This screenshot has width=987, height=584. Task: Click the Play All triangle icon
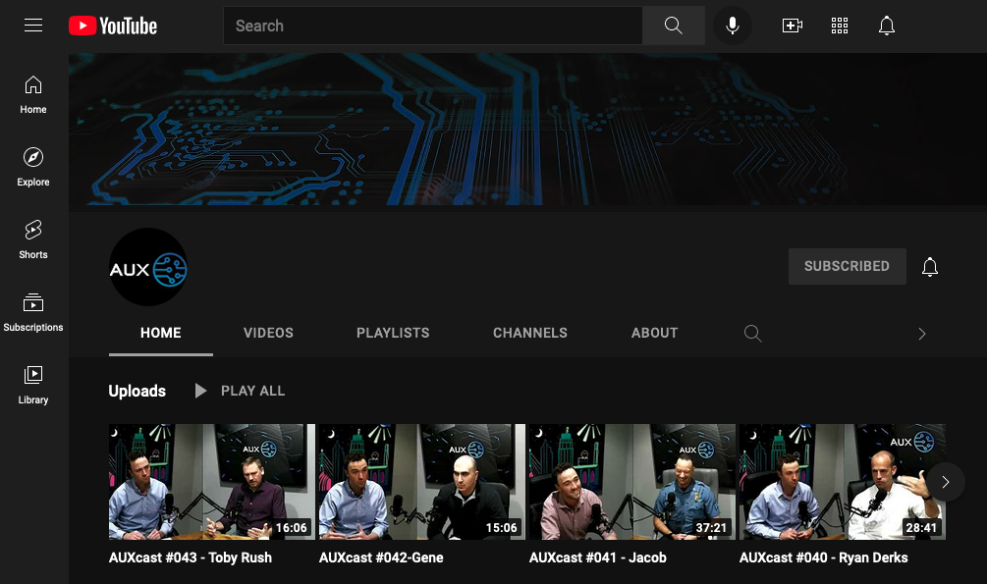[200, 391]
